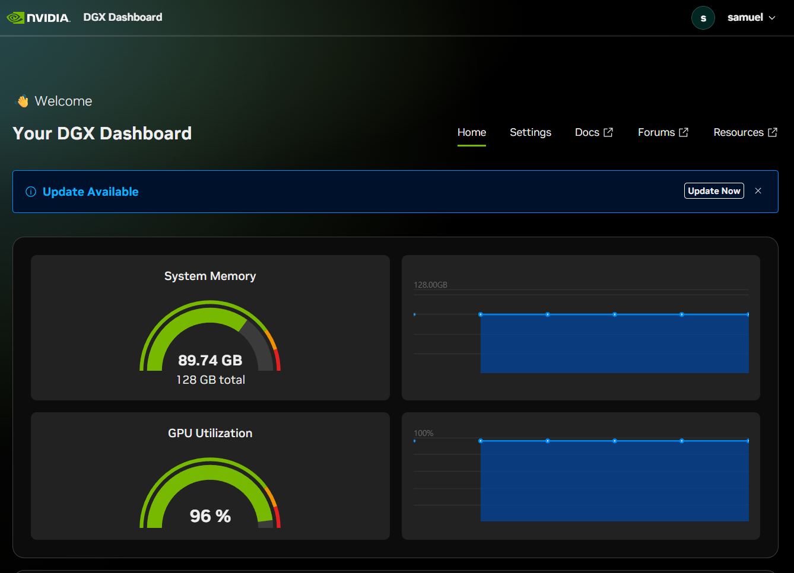Click the System Memory heading

210,276
